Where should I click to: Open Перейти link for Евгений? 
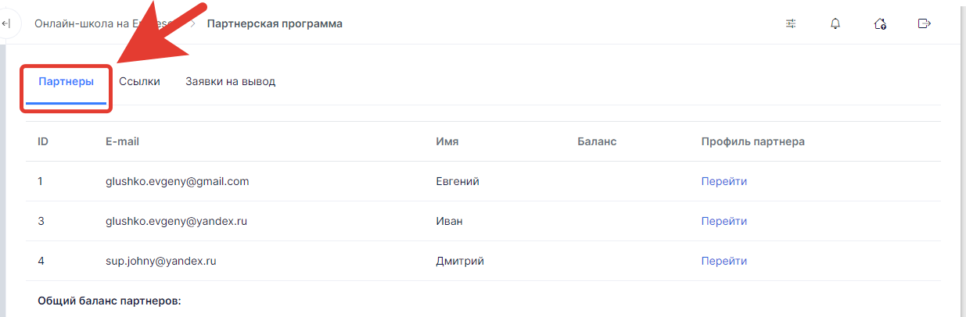pos(724,181)
